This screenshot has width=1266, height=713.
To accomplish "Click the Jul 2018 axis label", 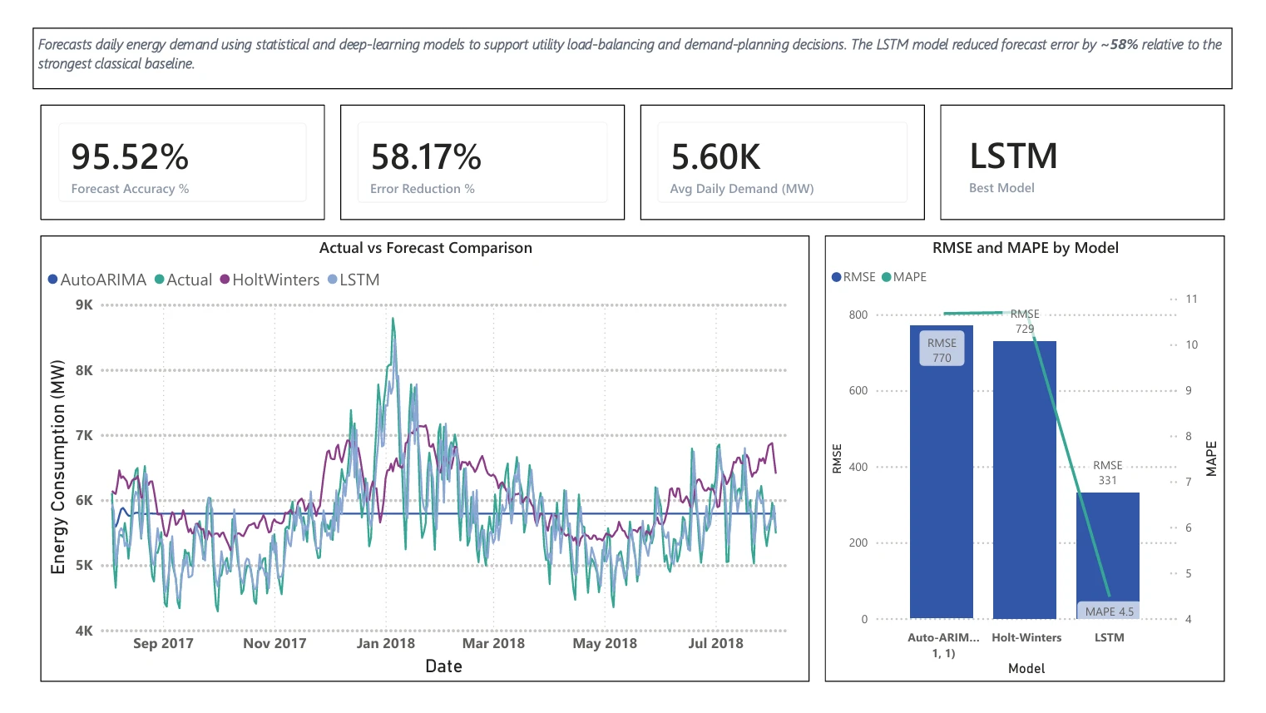I will coord(716,643).
